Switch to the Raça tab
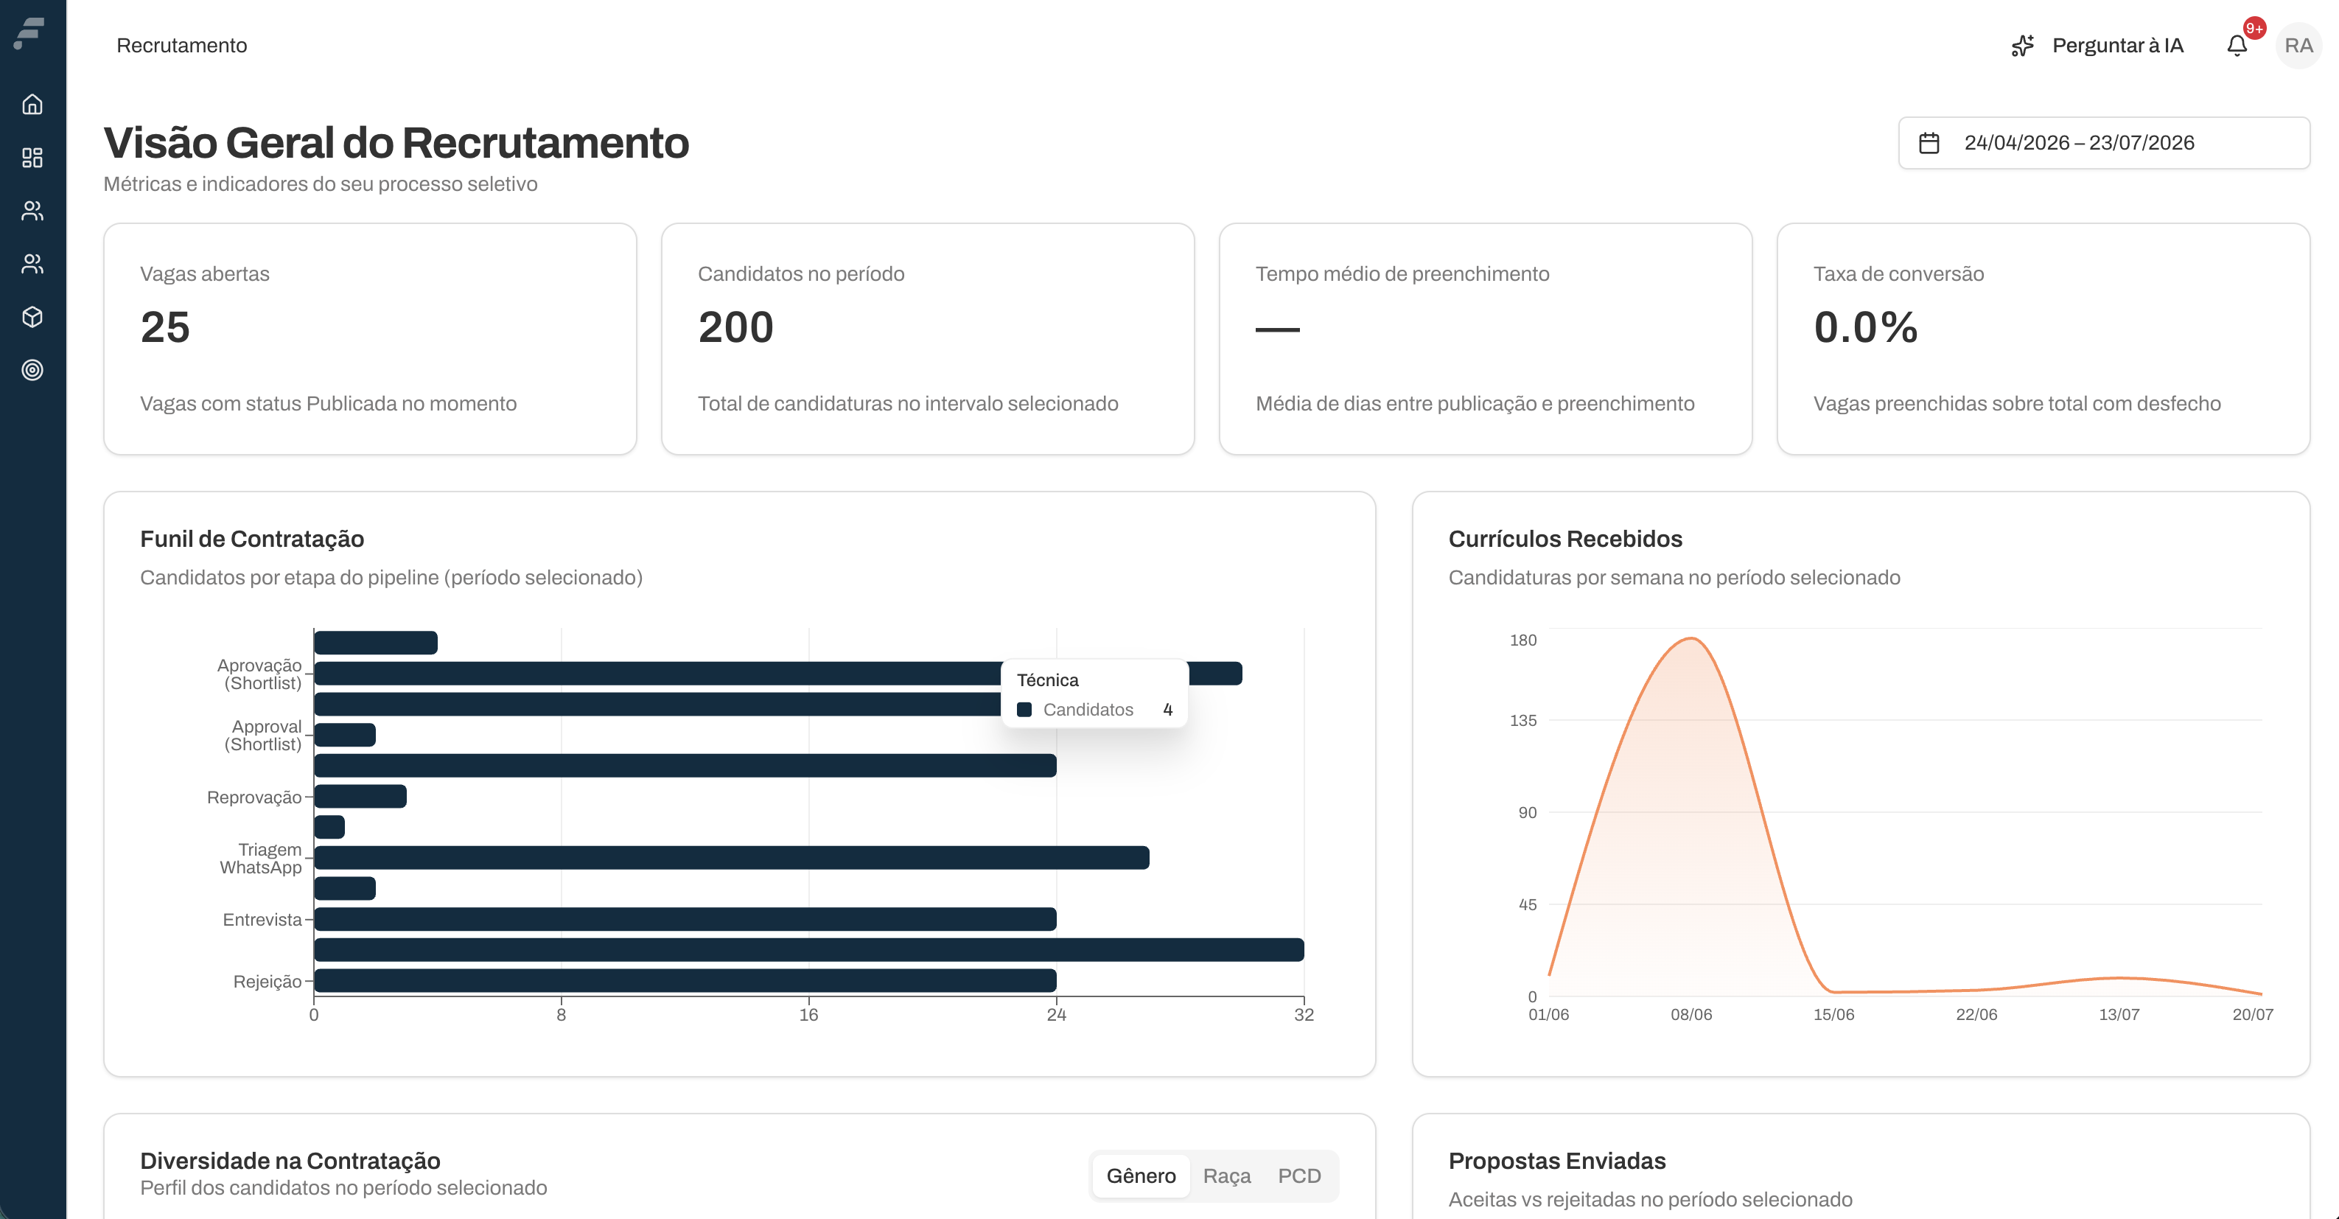This screenshot has width=2339, height=1219. [x=1226, y=1176]
